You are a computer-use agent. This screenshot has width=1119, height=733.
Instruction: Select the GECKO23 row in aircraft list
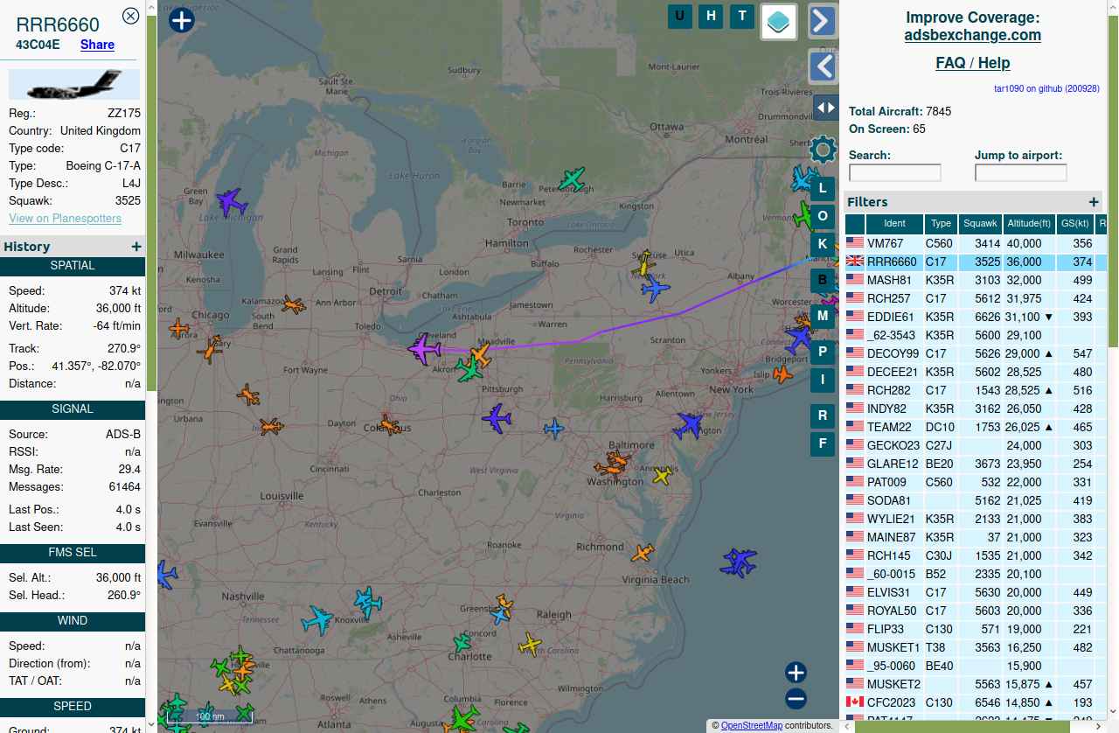(975, 445)
